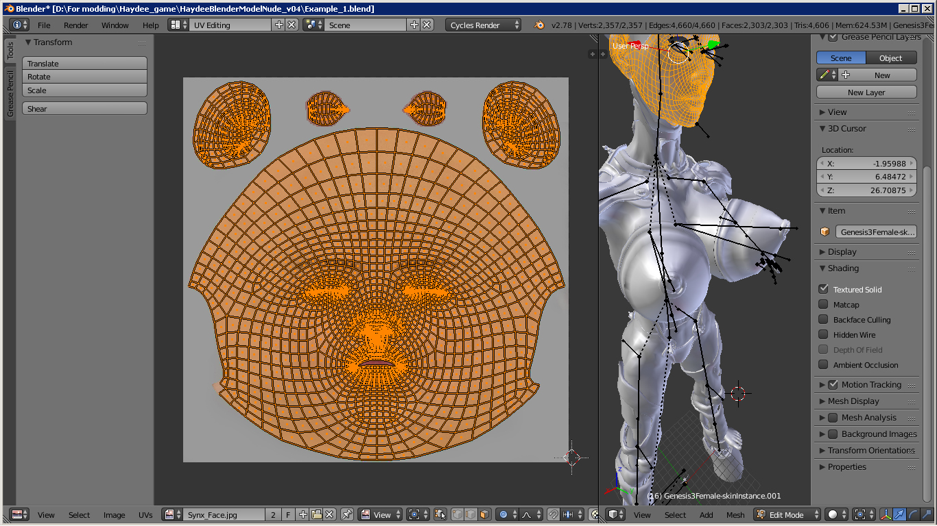The height and width of the screenshot is (526, 937).
Task: Open the Edit Mode selector dropdown
Action: pyautogui.click(x=787, y=514)
